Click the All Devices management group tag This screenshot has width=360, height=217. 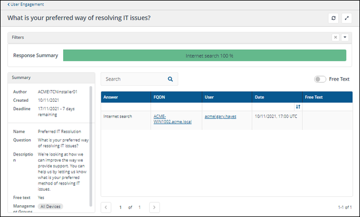(50, 206)
